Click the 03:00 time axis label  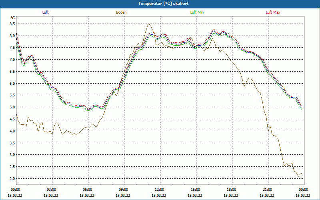(x=52, y=190)
